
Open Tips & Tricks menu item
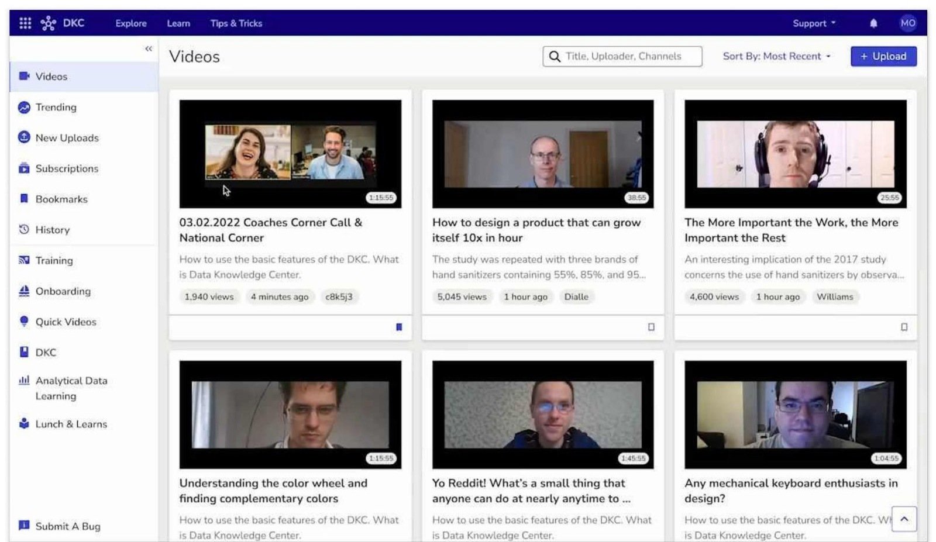tap(236, 23)
